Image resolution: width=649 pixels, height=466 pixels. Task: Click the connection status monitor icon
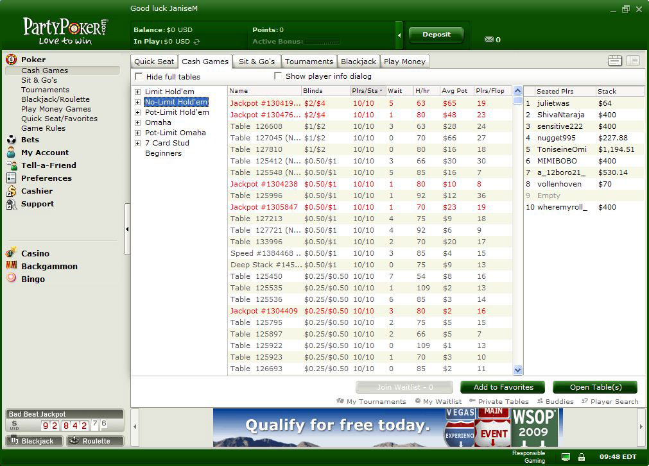pyautogui.click(x=566, y=457)
